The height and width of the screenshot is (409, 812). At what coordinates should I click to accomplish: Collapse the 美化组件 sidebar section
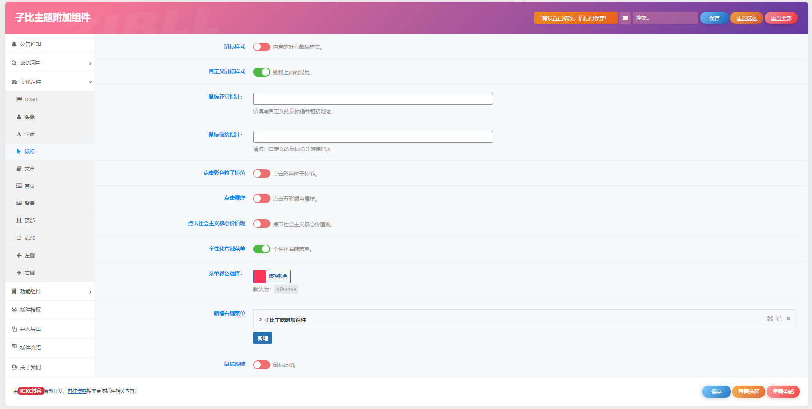(50, 82)
